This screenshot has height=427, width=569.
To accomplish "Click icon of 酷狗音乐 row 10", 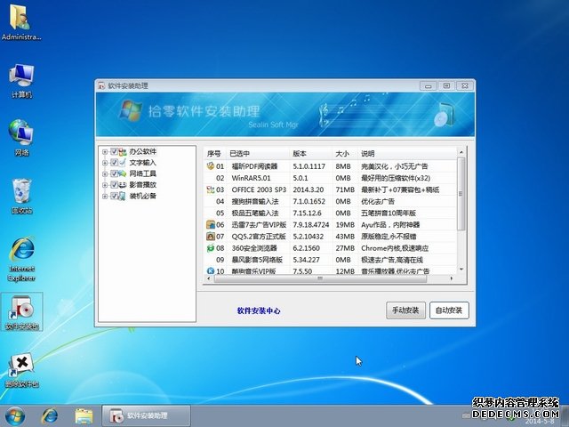I will [211, 270].
